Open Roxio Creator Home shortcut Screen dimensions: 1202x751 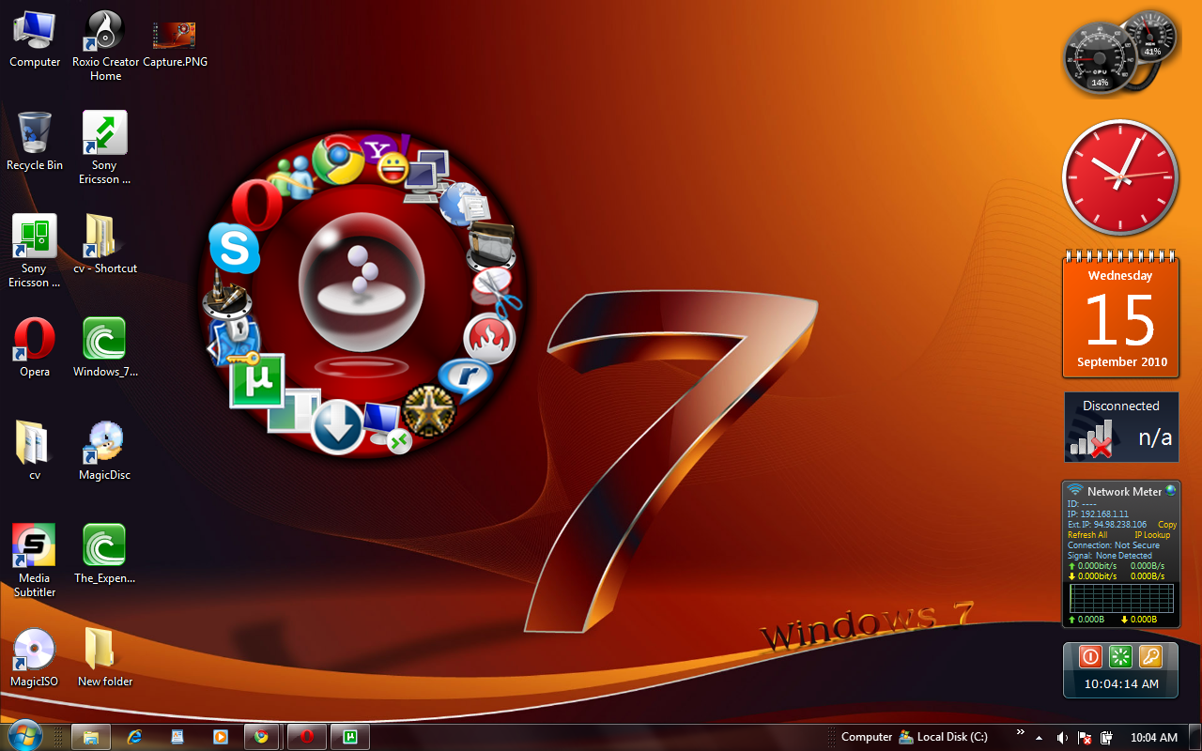[x=105, y=45]
